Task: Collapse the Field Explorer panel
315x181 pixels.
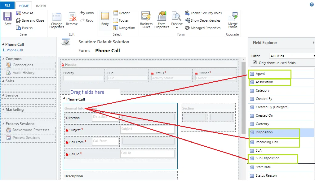Action: coord(313,42)
